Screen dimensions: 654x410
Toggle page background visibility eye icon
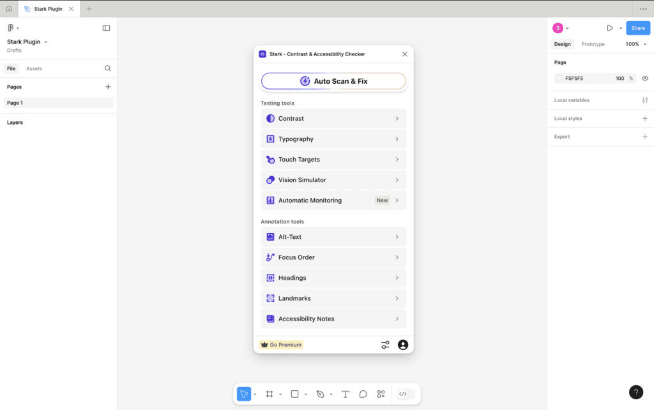pyautogui.click(x=645, y=79)
